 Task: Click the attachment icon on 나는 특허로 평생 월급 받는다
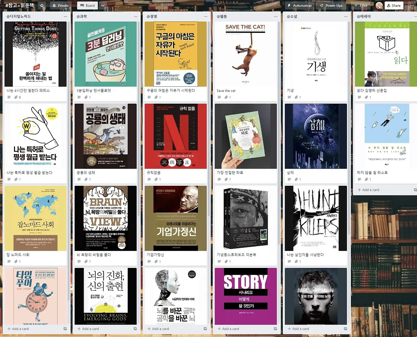(x=16, y=179)
